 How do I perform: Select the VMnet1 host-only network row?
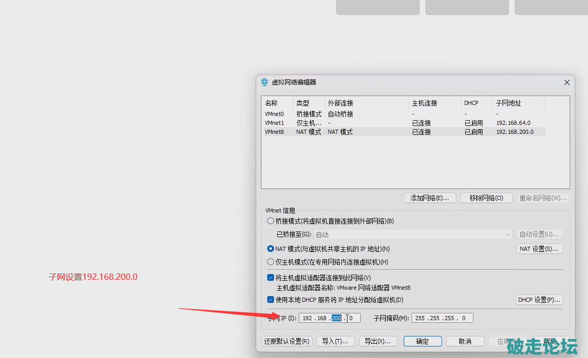[275, 123]
